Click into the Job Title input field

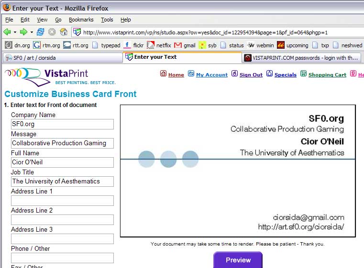click(62, 182)
